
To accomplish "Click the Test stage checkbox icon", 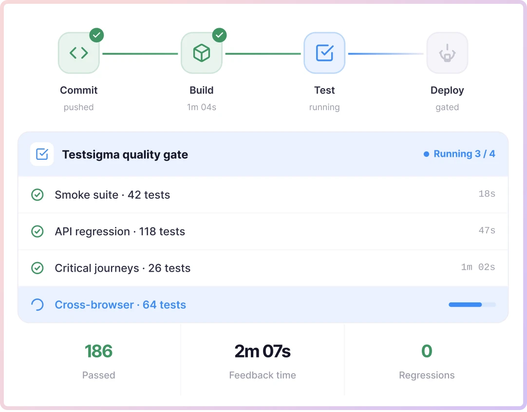I will [324, 53].
